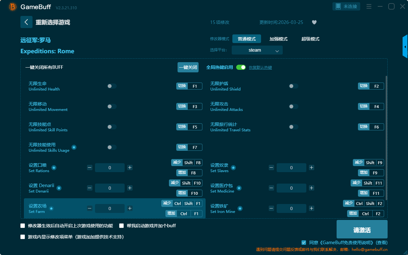Check the in-game mod menu display checkbox
The height and width of the screenshot is (255, 408).
coord(23,237)
